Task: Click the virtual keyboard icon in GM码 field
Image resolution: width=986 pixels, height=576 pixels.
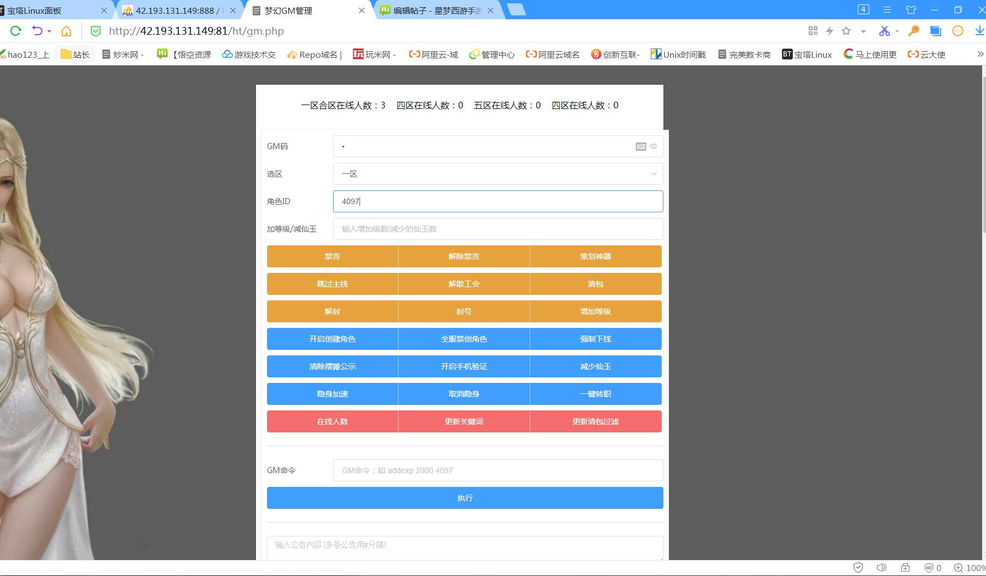Action: 641,146
